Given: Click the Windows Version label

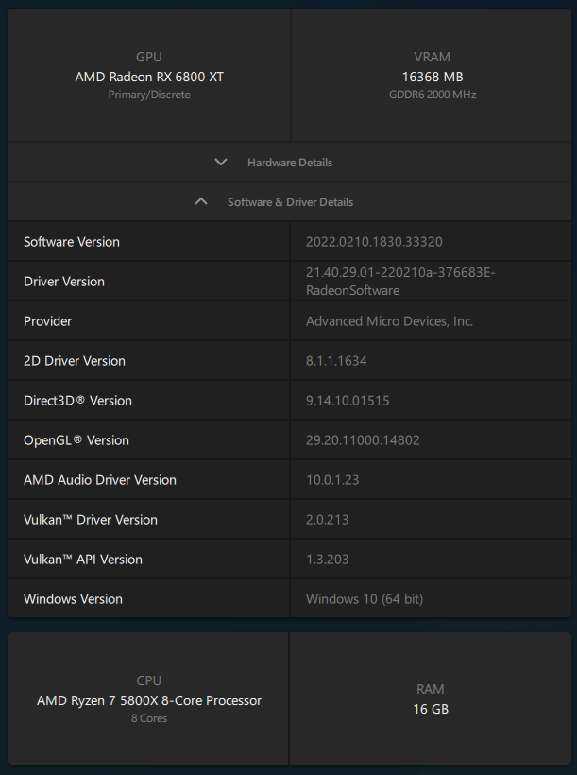Looking at the screenshot, I should [x=73, y=599].
